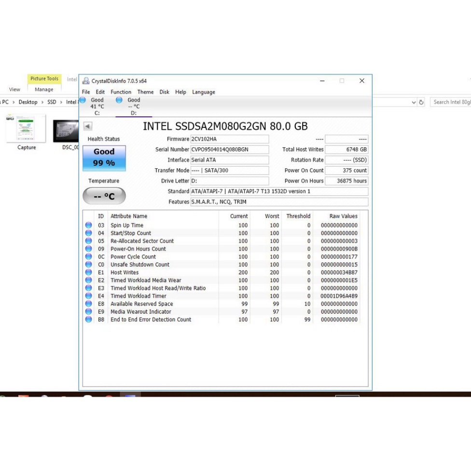Open the Theme menu
Viewport: 471px width, 471px height.
pyautogui.click(x=145, y=92)
